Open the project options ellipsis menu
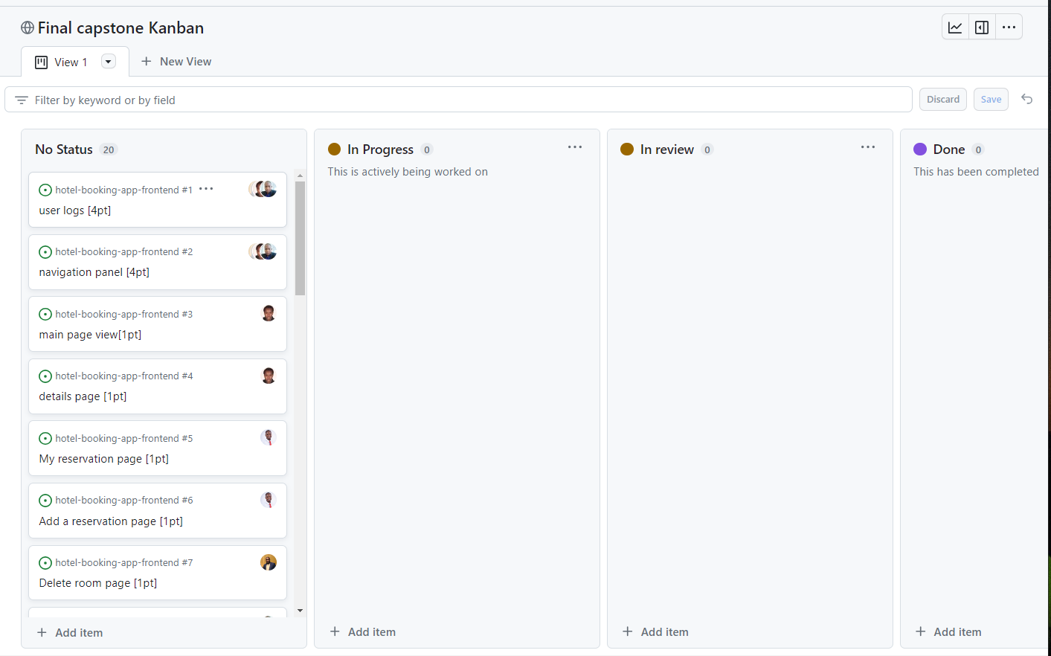The image size is (1051, 656). (1009, 27)
